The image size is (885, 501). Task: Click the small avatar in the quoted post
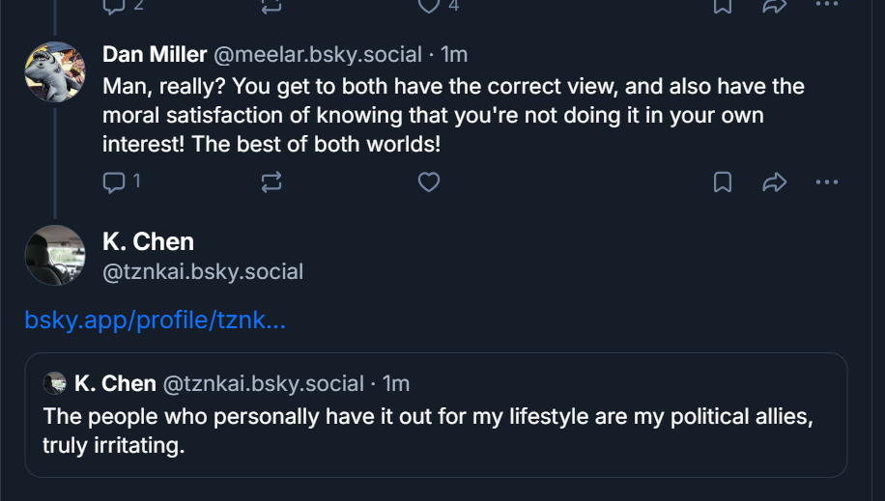(55, 383)
